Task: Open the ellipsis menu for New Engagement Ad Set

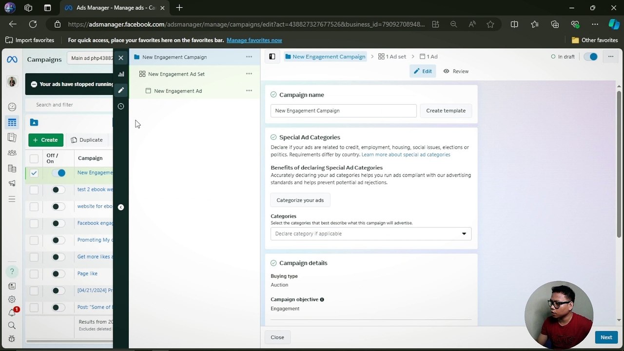Action: (249, 74)
